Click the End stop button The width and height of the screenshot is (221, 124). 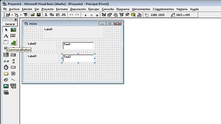pyautogui.click(x=97, y=15)
